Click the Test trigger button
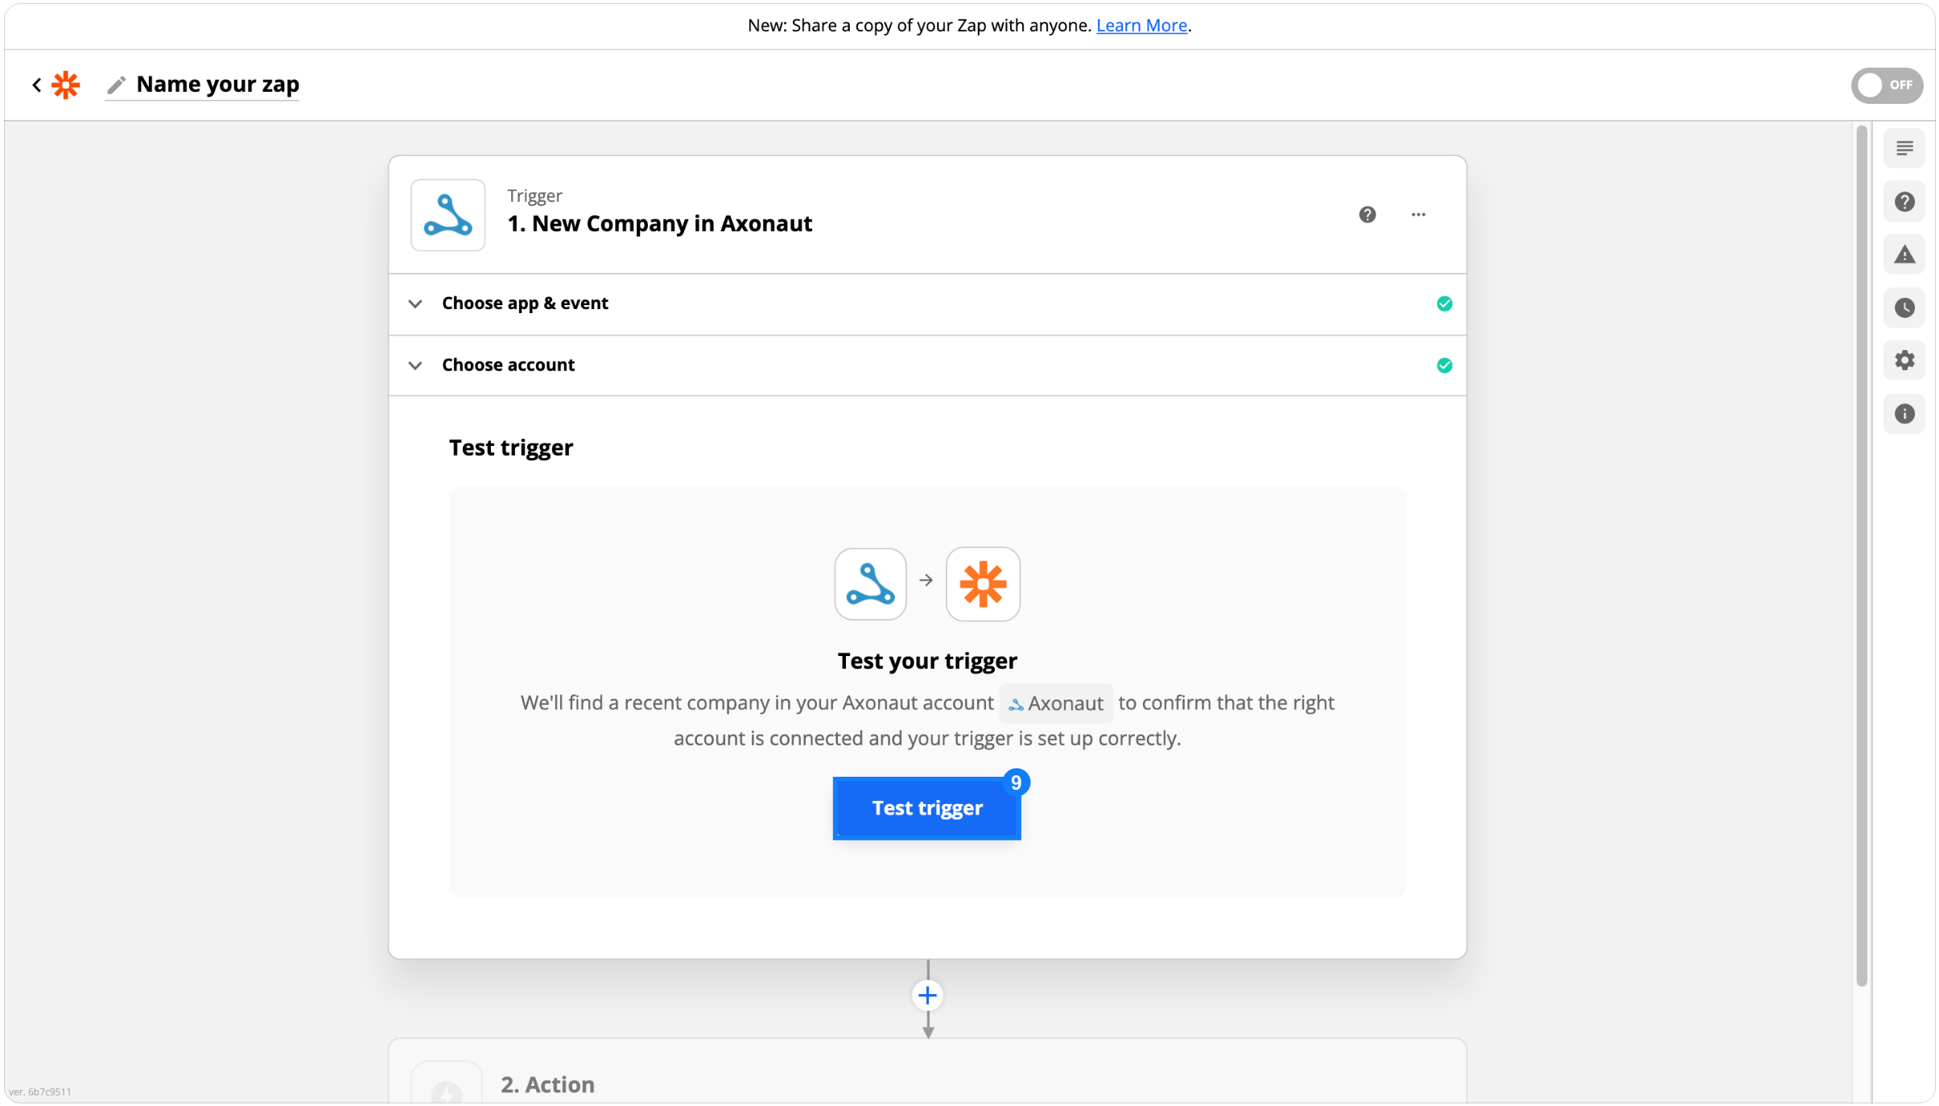Viewport: 1939px width, 1106px height. (x=926, y=807)
